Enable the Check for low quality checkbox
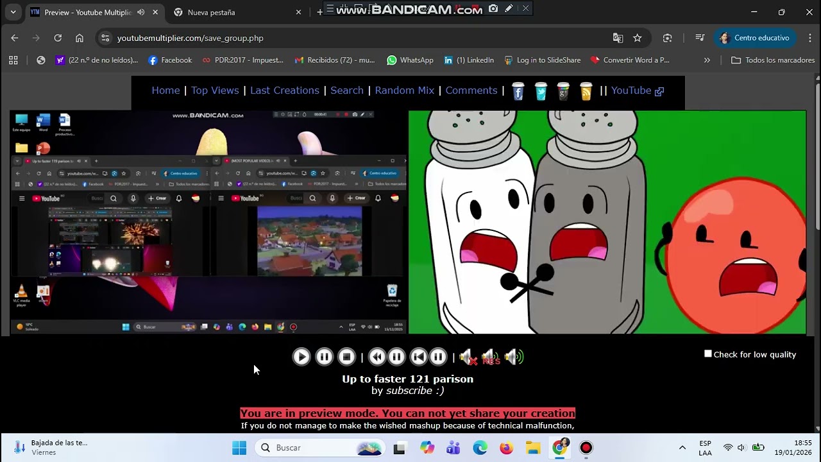Image resolution: width=821 pixels, height=462 pixels. 708,354
